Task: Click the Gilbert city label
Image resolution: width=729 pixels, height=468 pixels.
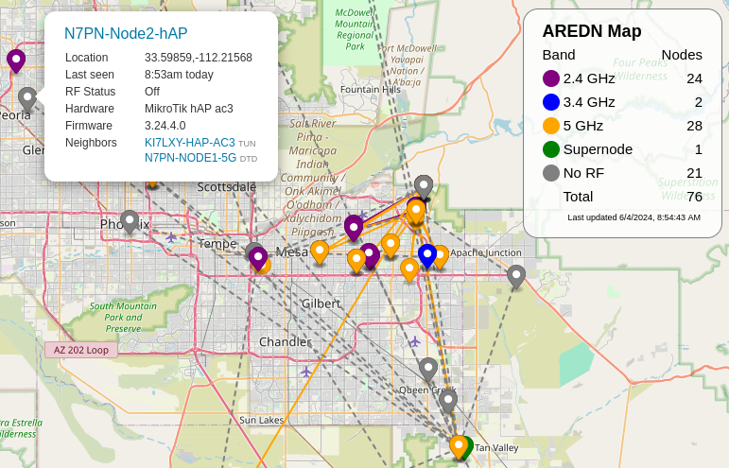Action: point(321,303)
